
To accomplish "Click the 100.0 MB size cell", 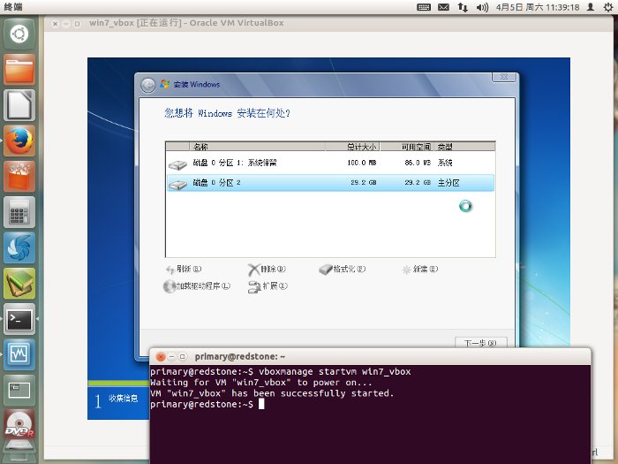I will click(x=362, y=163).
